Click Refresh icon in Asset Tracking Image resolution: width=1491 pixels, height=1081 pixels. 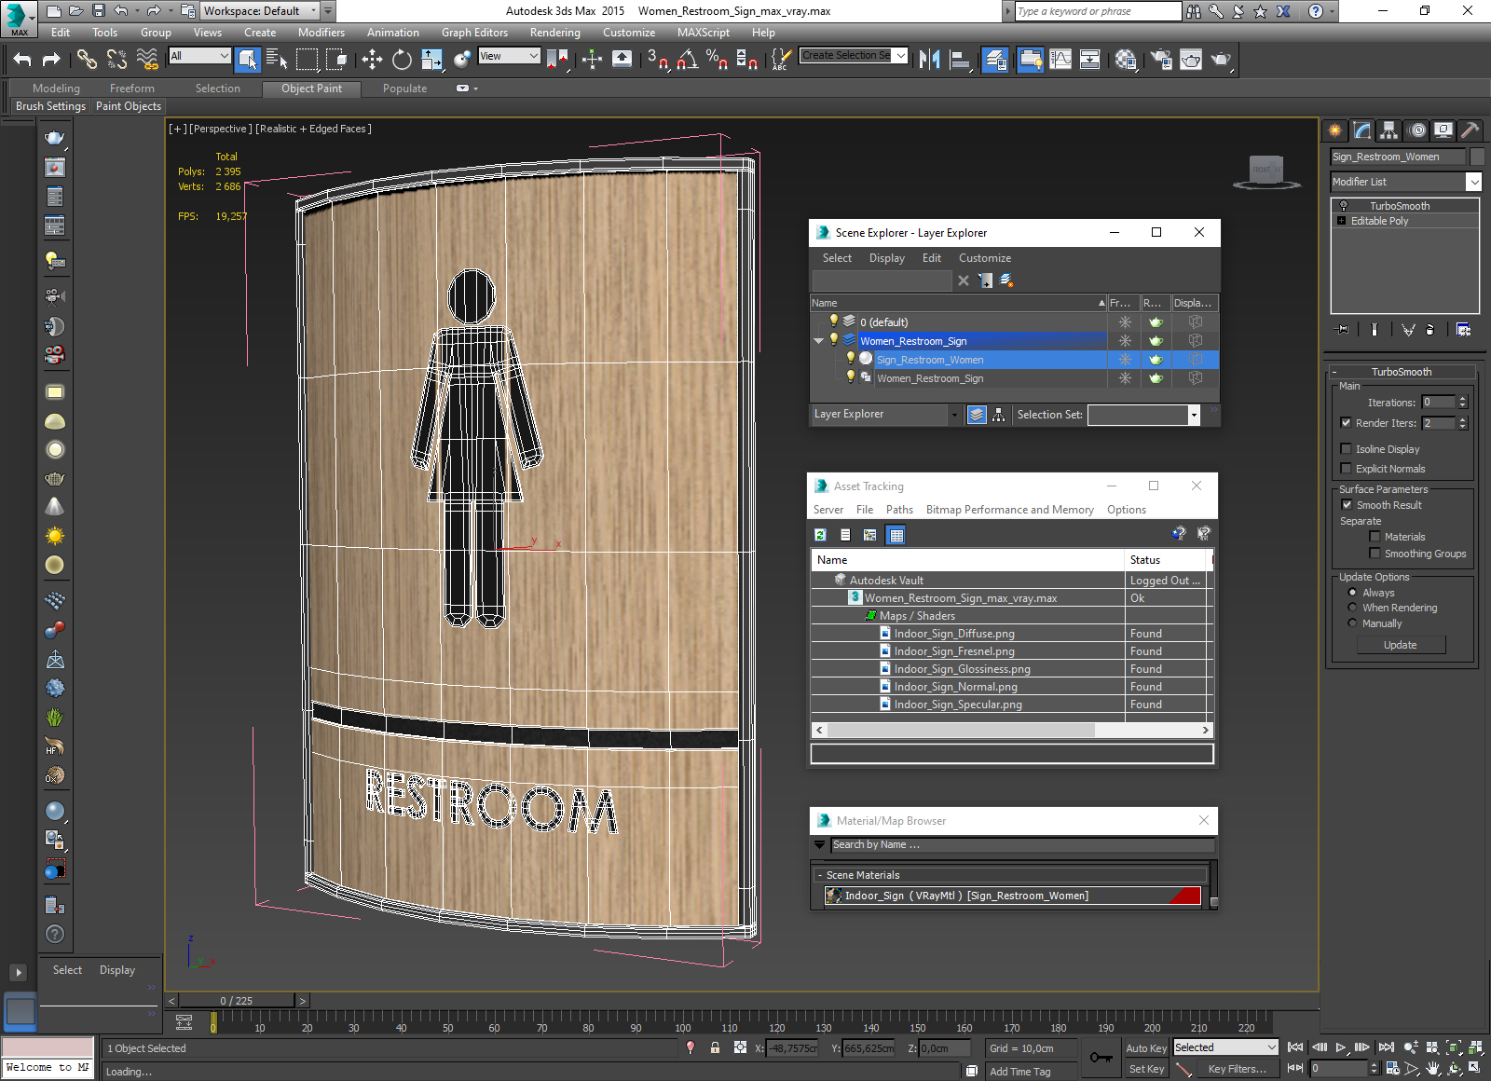coord(820,535)
